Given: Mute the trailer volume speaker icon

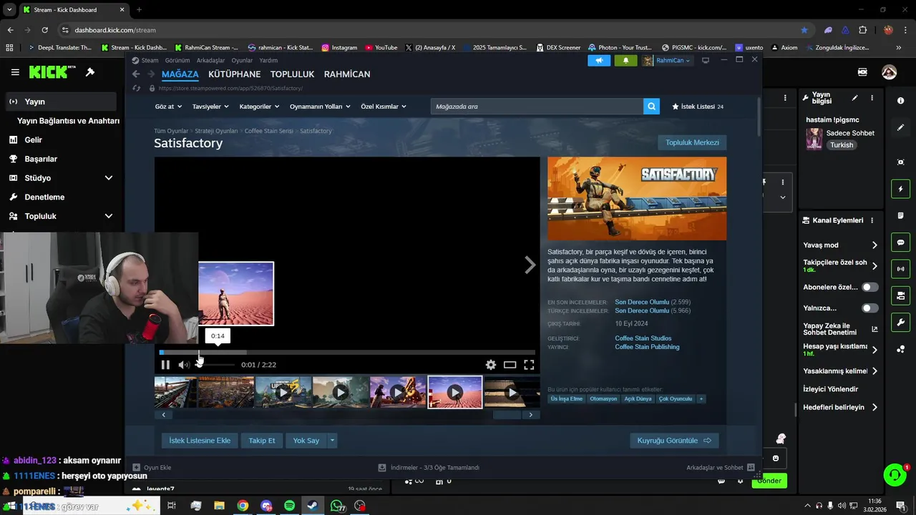Looking at the screenshot, I should [183, 365].
